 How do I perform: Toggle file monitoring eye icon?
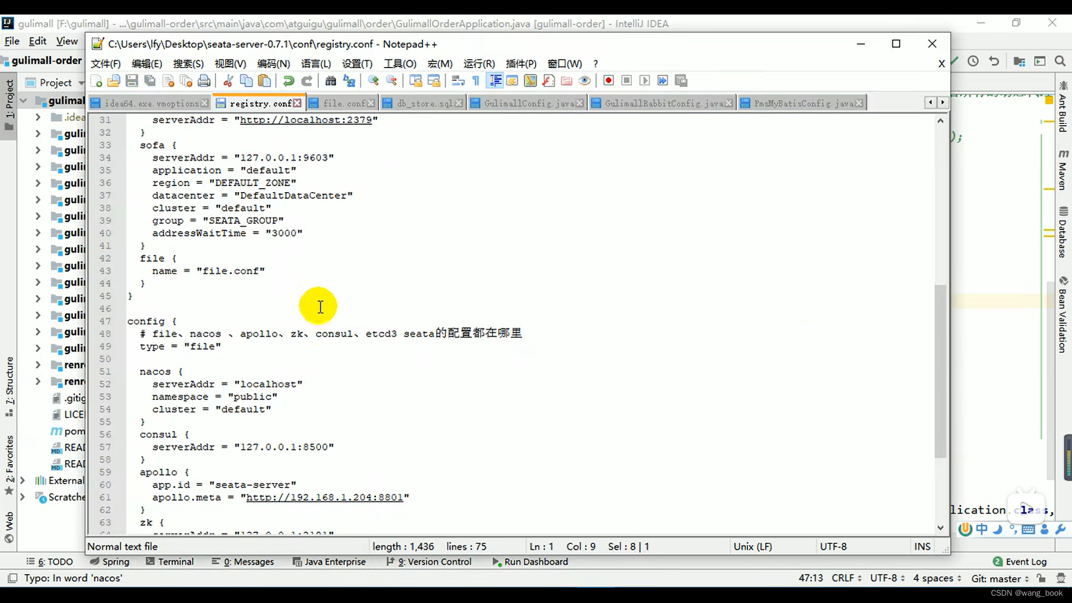585,81
